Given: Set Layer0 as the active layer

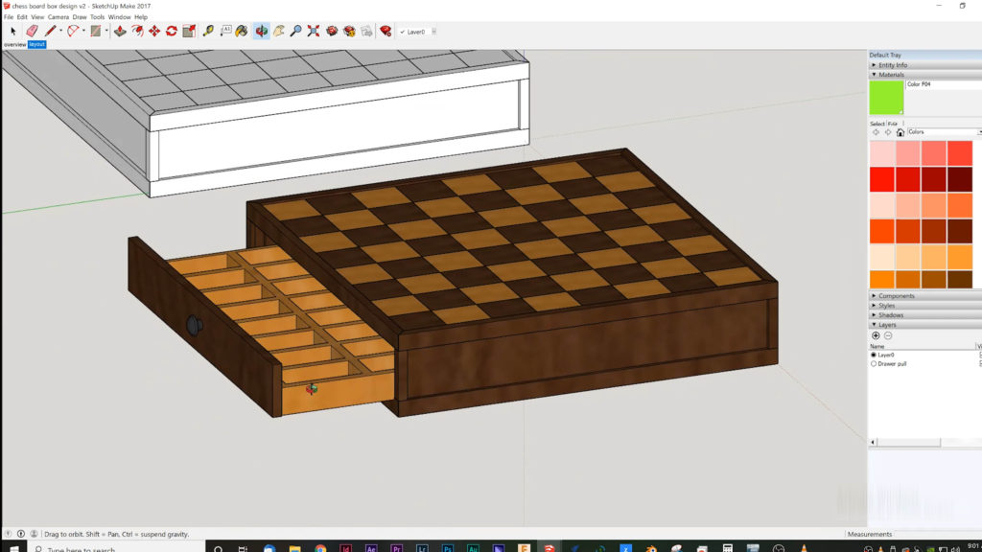Looking at the screenshot, I should [x=874, y=355].
